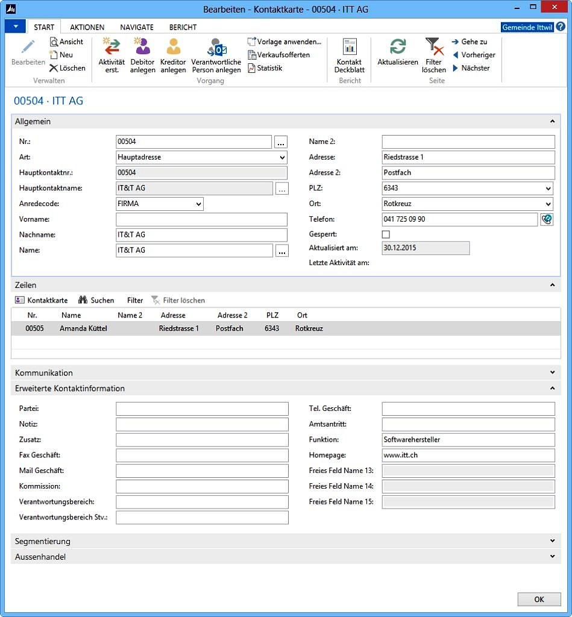The width and height of the screenshot is (572, 617).
Task: Click the OK button
Action: (x=539, y=600)
